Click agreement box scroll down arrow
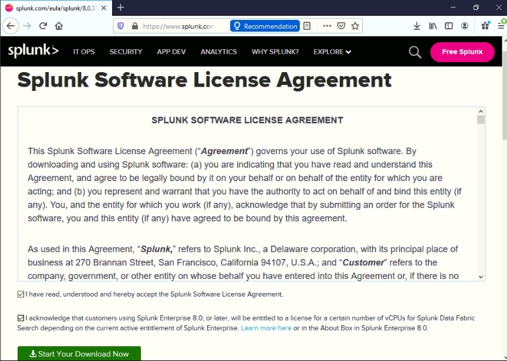 (x=481, y=277)
